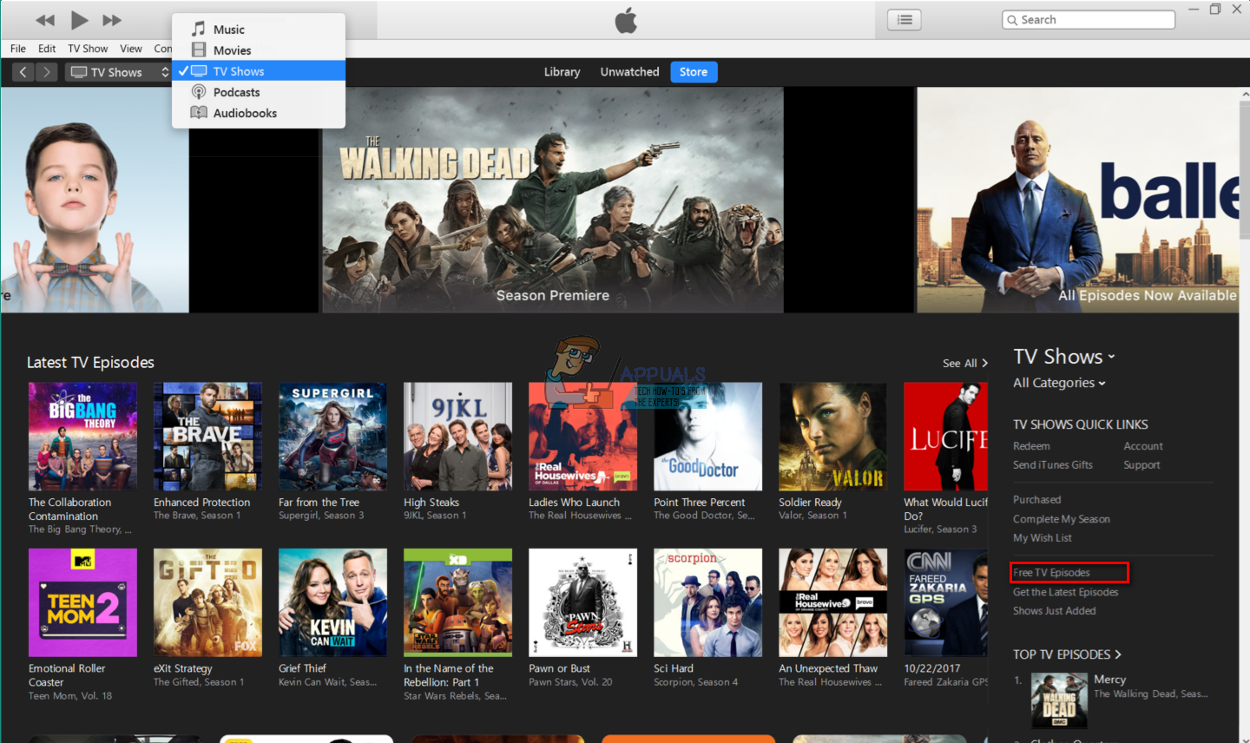Toggle the TV Shows media picker dropdown
The height and width of the screenshot is (743, 1250).
tap(119, 72)
